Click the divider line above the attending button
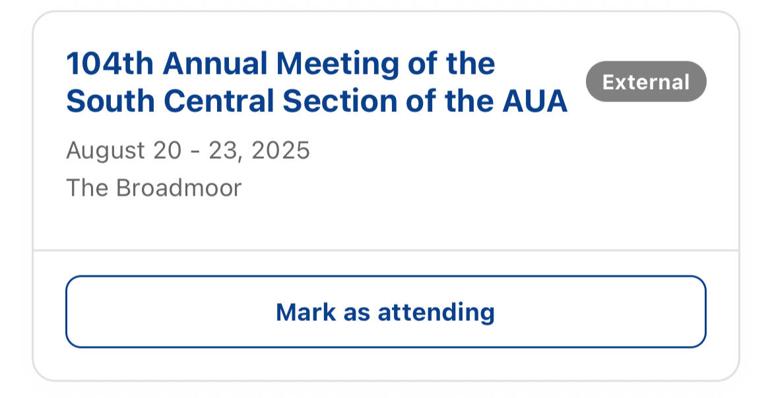772x398 pixels. coord(385,250)
